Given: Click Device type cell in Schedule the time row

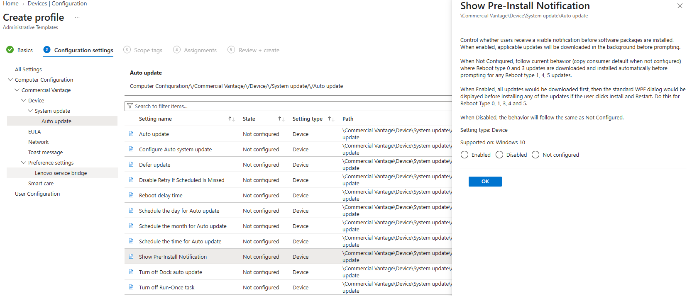Looking at the screenshot, I should coord(301,241).
